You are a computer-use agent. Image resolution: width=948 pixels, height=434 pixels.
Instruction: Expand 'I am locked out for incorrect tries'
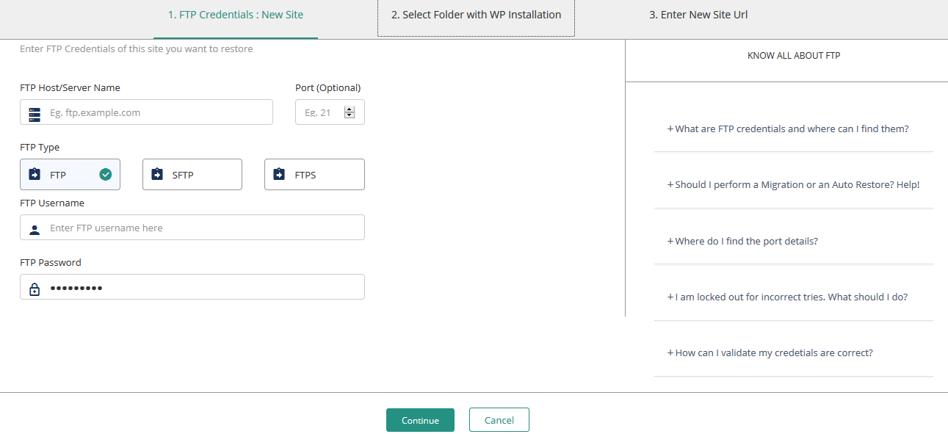[x=787, y=297]
